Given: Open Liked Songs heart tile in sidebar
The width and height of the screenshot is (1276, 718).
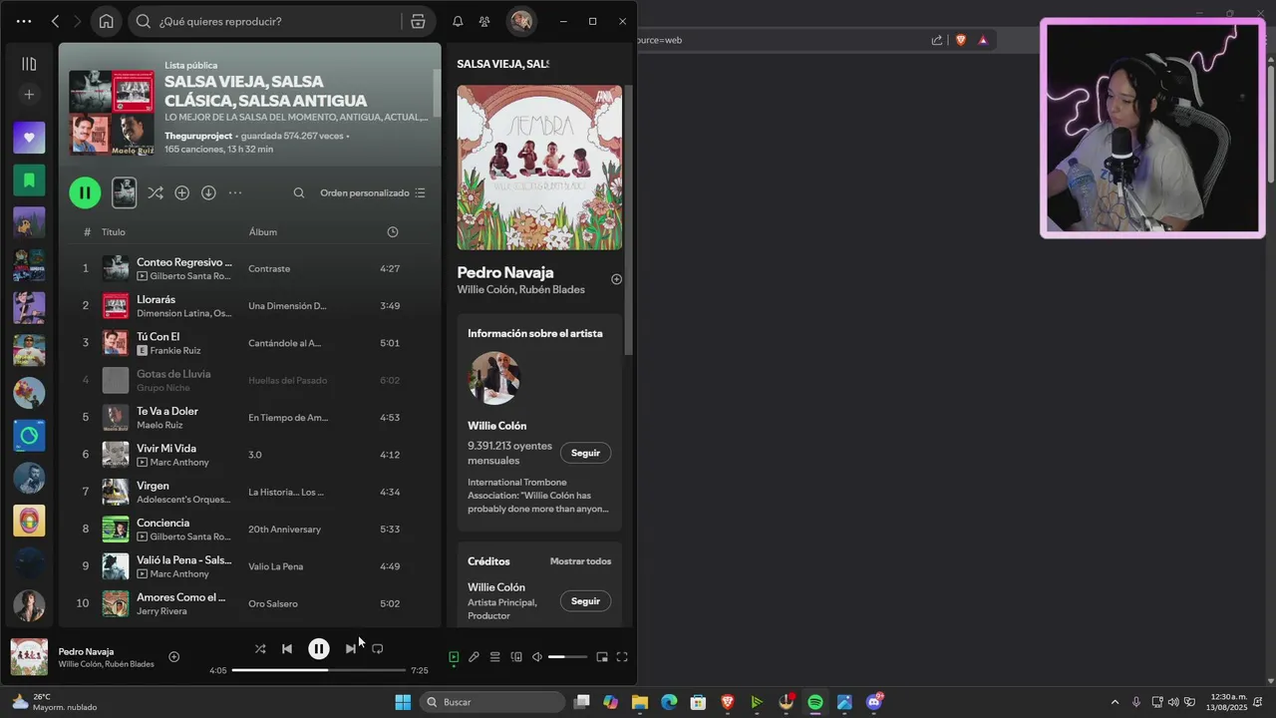Looking at the screenshot, I should click(29, 138).
